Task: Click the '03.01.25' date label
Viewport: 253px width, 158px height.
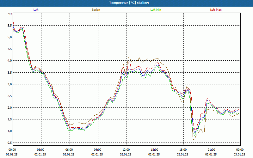Action: pyautogui.click(x=239, y=154)
